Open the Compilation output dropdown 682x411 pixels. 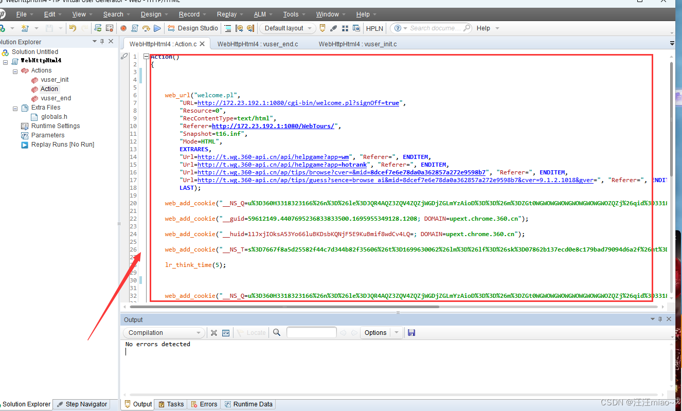coord(164,333)
